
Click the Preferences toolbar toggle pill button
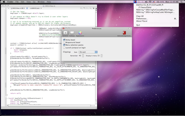coord(129,29)
